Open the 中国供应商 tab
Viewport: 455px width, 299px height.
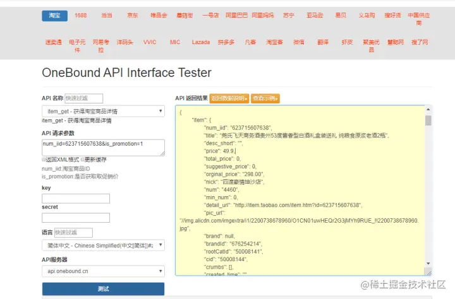(x=419, y=19)
